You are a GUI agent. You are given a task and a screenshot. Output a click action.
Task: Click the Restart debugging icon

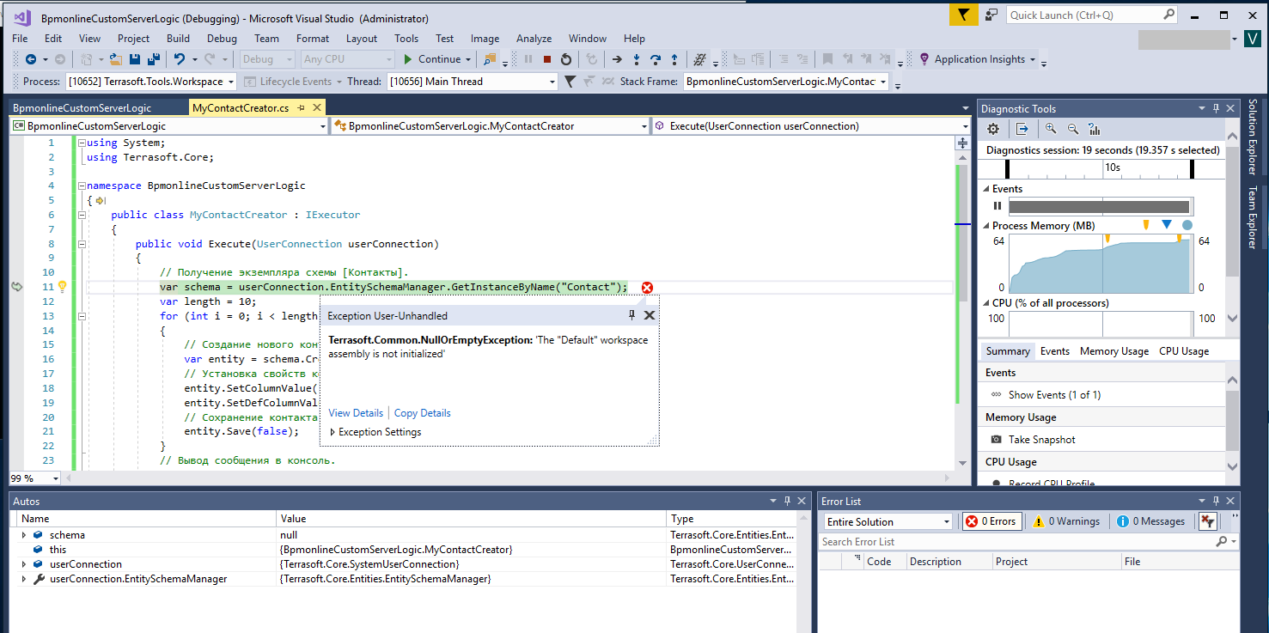pos(566,59)
